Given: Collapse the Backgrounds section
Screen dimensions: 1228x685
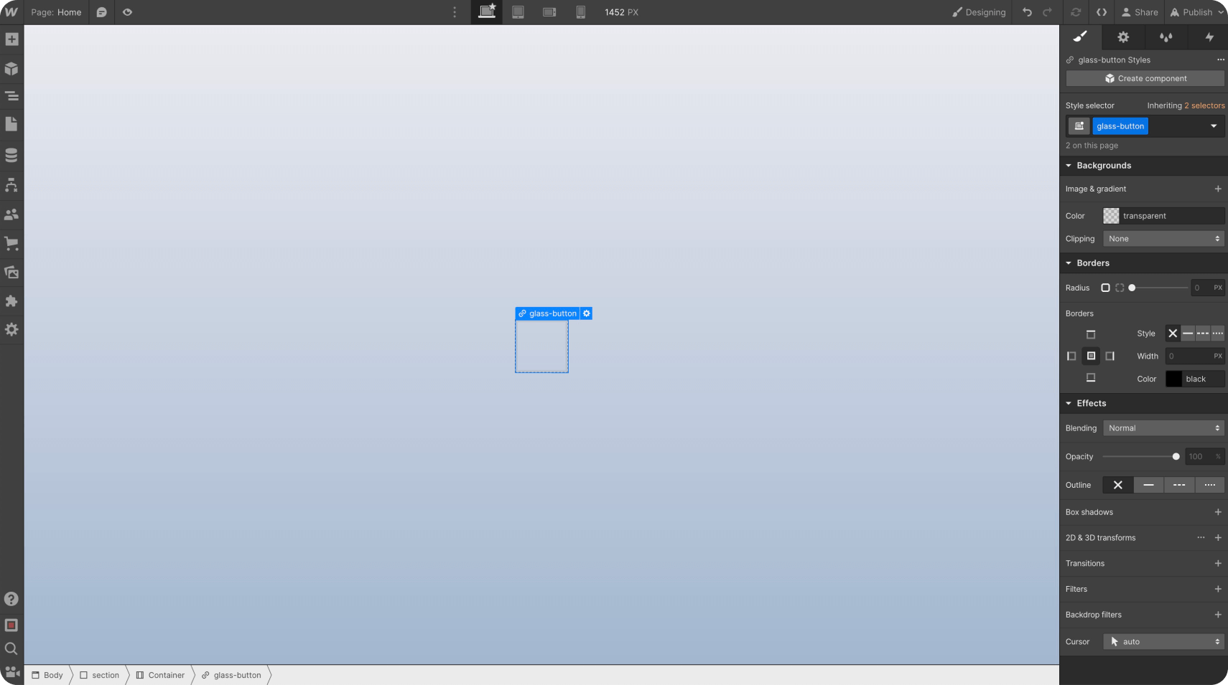Looking at the screenshot, I should (x=1070, y=166).
